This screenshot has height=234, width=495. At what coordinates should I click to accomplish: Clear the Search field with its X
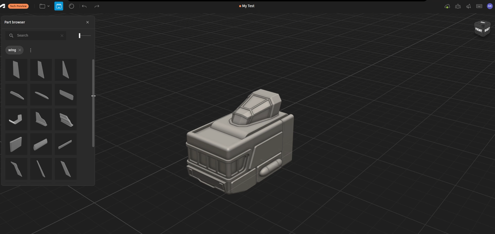point(62,36)
